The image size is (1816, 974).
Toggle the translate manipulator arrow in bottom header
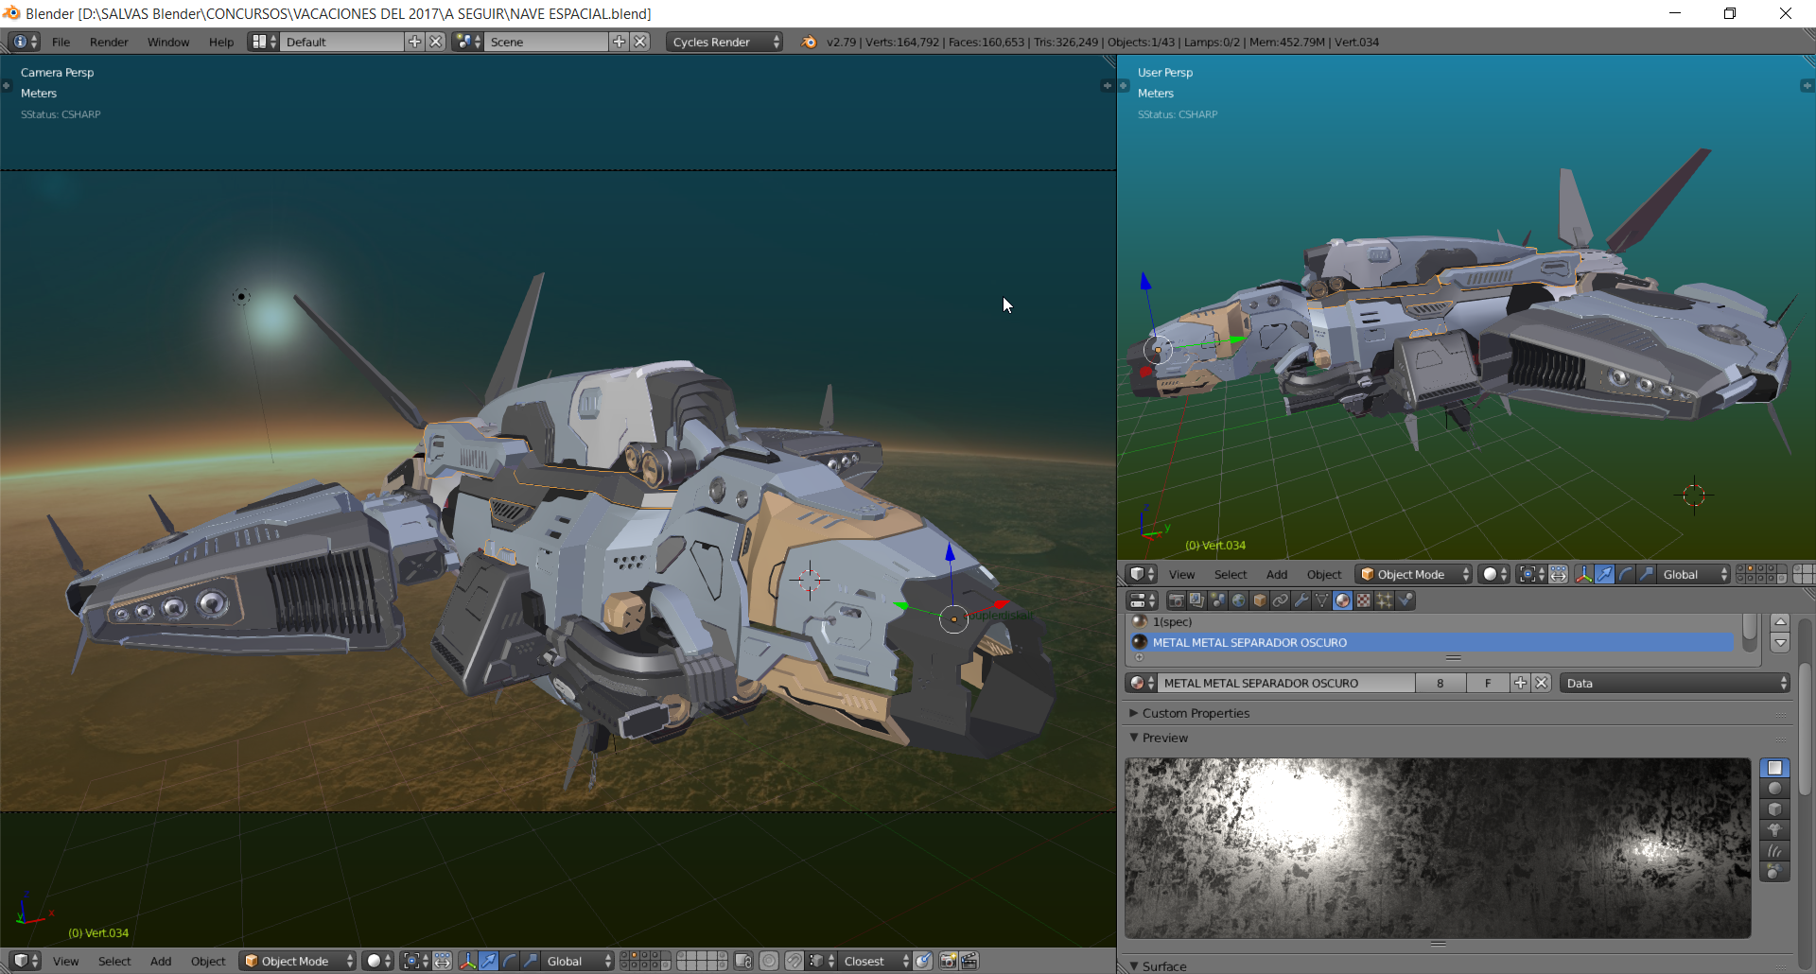click(489, 961)
